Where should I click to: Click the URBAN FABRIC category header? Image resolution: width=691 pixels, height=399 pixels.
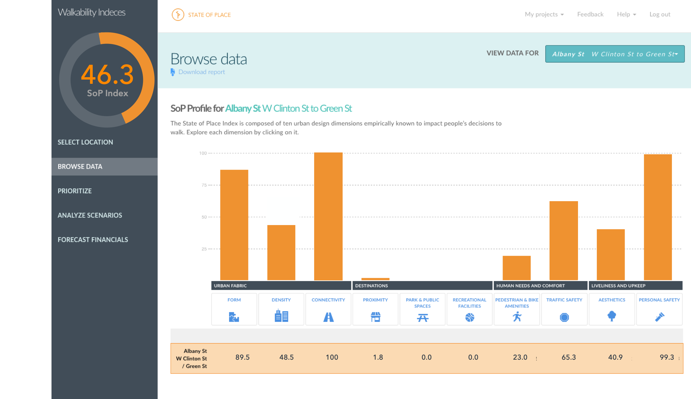pos(281,286)
